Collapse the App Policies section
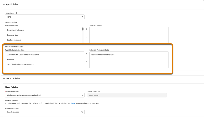204x117 pixels. pyautogui.click(x=4, y=4)
